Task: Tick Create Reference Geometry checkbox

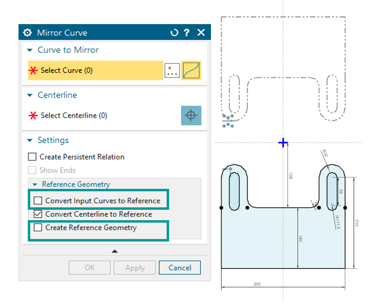Action: tap(38, 227)
